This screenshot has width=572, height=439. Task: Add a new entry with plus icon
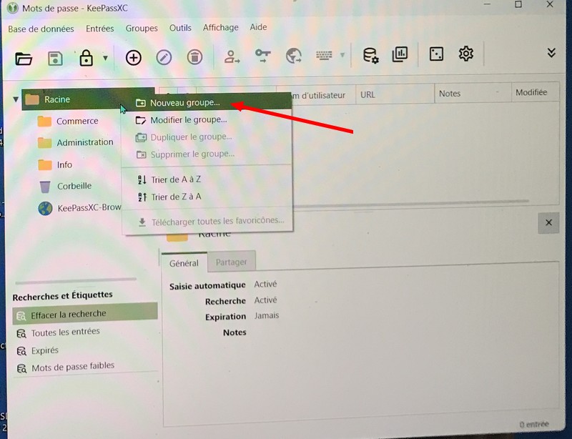click(x=133, y=57)
